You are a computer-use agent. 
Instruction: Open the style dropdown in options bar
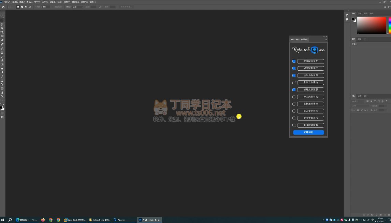78,7
